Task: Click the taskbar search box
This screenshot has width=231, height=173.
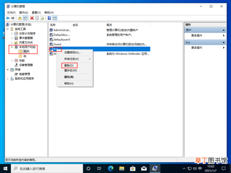Action: click(x=47, y=168)
